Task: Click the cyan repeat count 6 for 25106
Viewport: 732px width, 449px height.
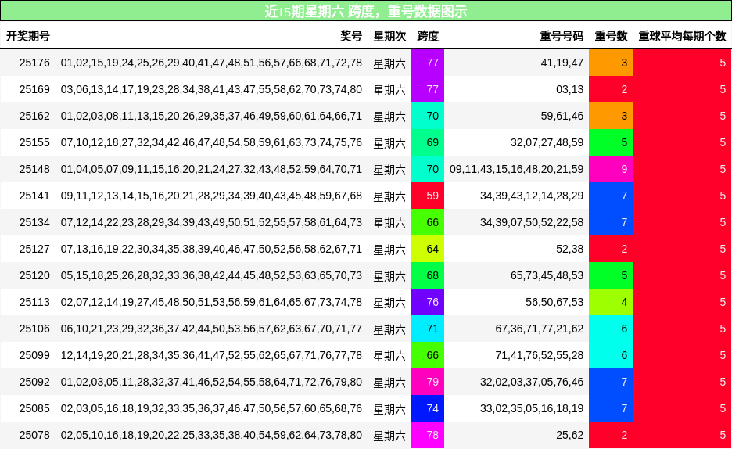Action: click(x=611, y=329)
